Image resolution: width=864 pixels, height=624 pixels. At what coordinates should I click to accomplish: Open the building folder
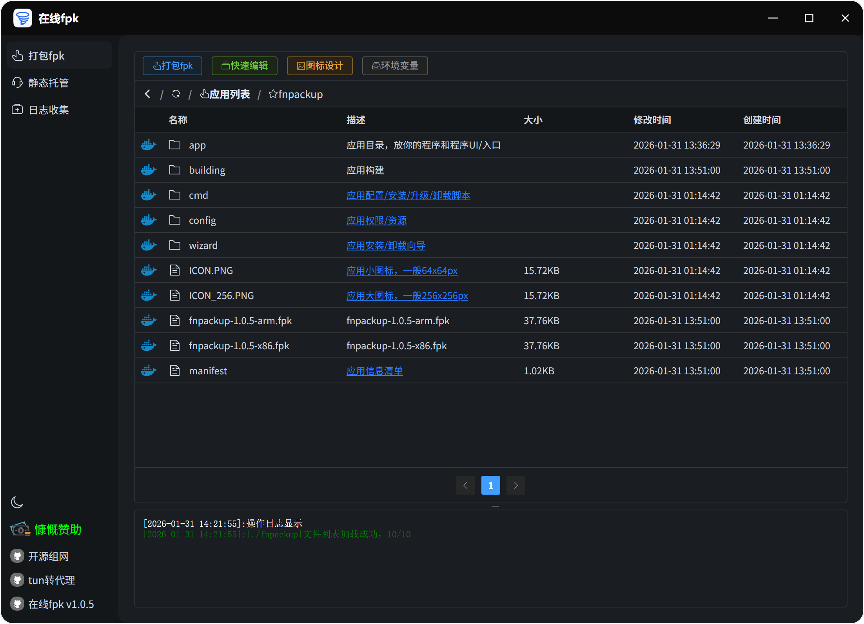207,170
